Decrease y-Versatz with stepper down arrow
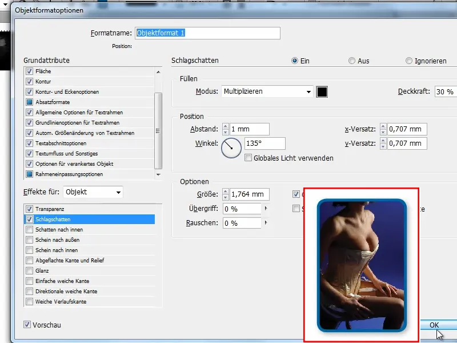457x343 pixels. (383, 146)
